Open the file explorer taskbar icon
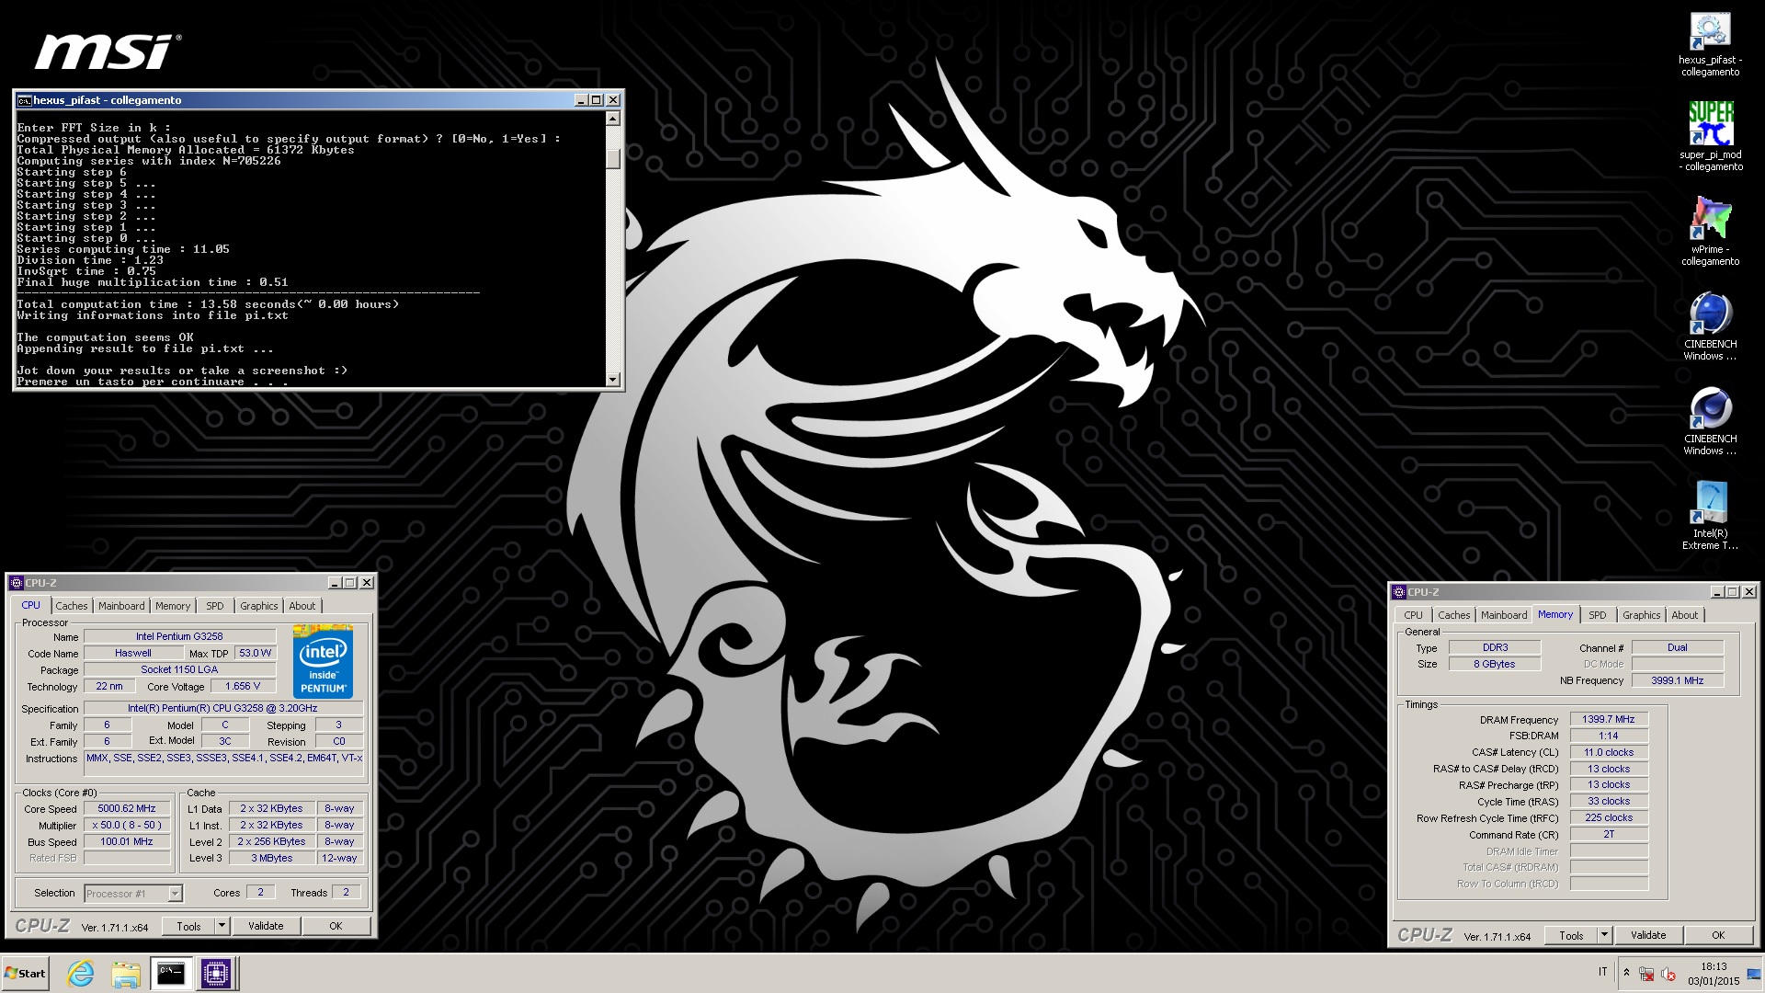 (126, 973)
